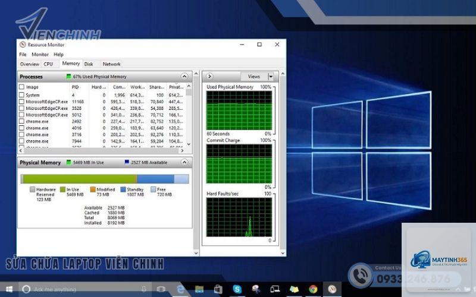Screen dimensions: 476x297
Task: Click the Modified orange legend swatch
Action: pyautogui.click(x=93, y=189)
